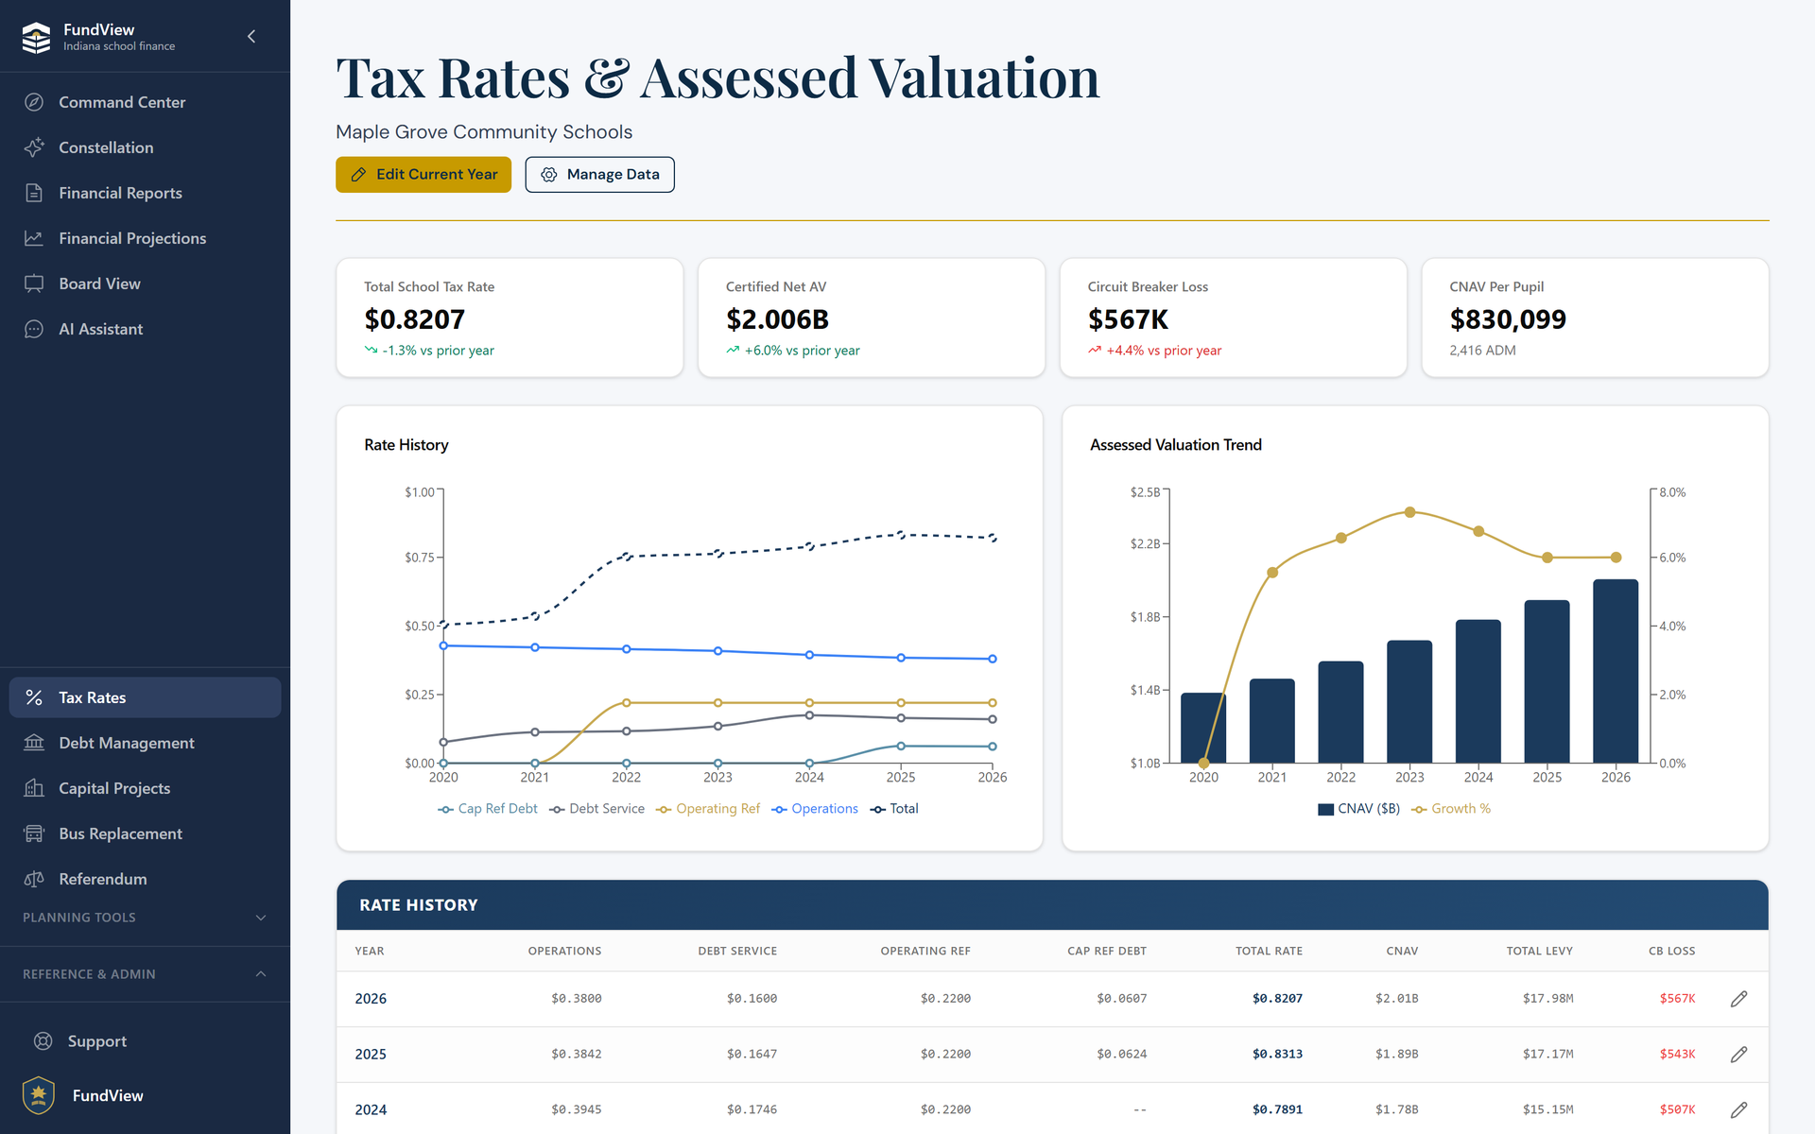The width and height of the screenshot is (1815, 1134).
Task: Click the Command Center compass icon
Action: 34,102
